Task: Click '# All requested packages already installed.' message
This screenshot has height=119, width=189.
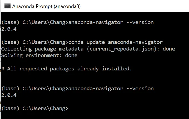Action: pos(67,69)
